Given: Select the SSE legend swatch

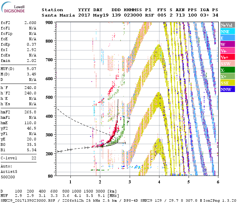Looking at the screenshot, I should click(228, 83).
